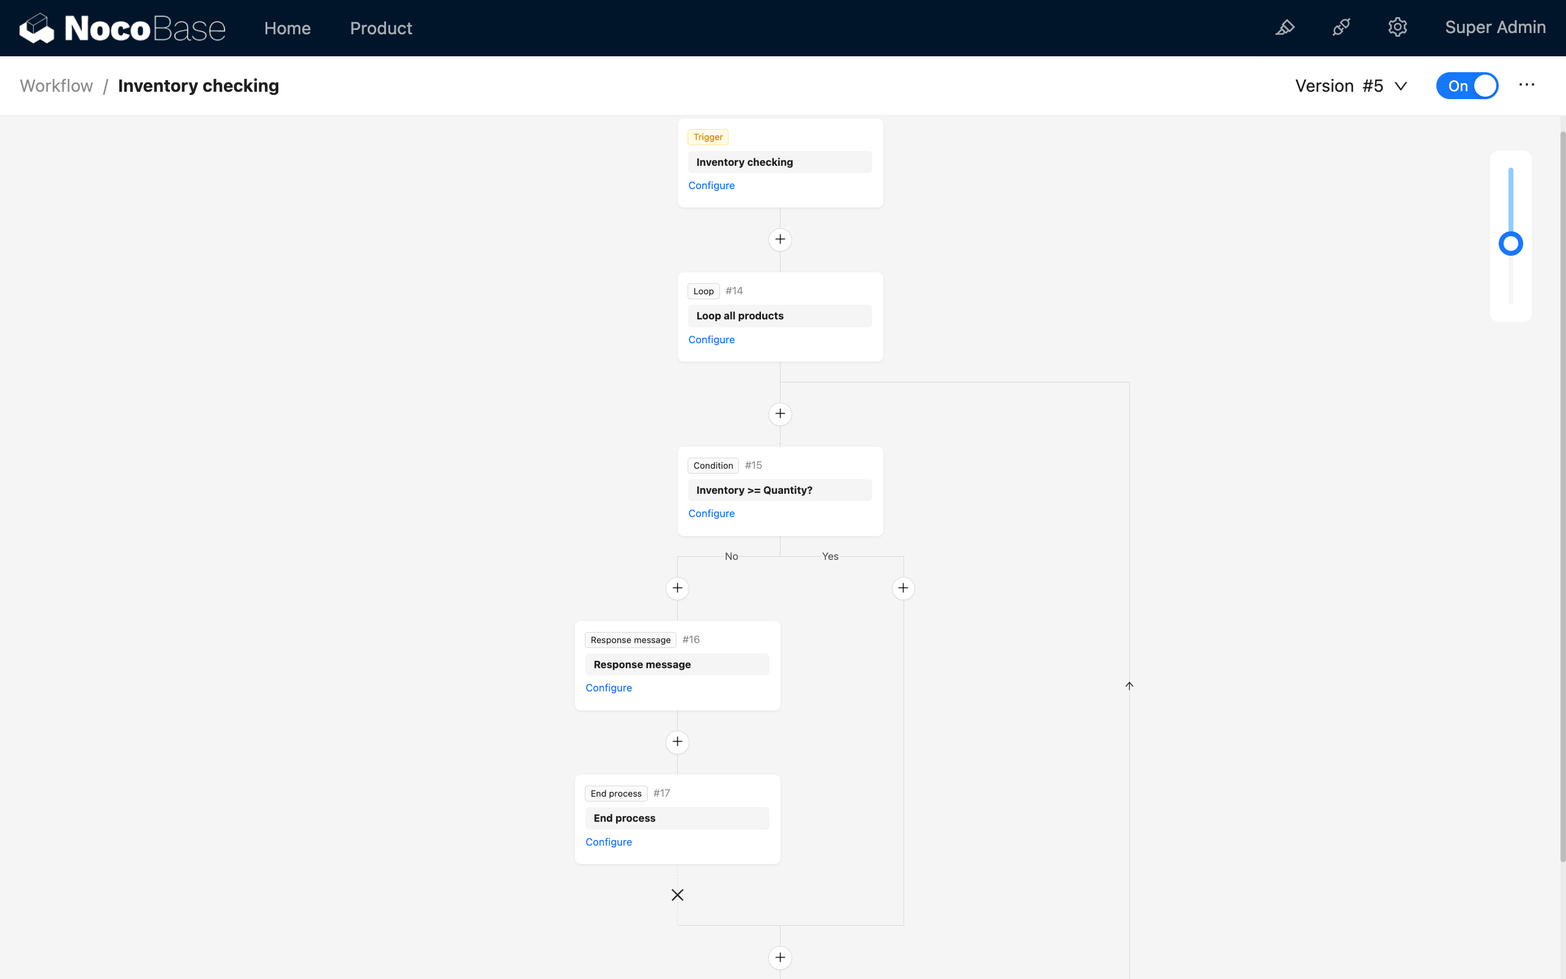Return to the Workflow list via breadcrumb
The image size is (1566, 979).
(56, 85)
